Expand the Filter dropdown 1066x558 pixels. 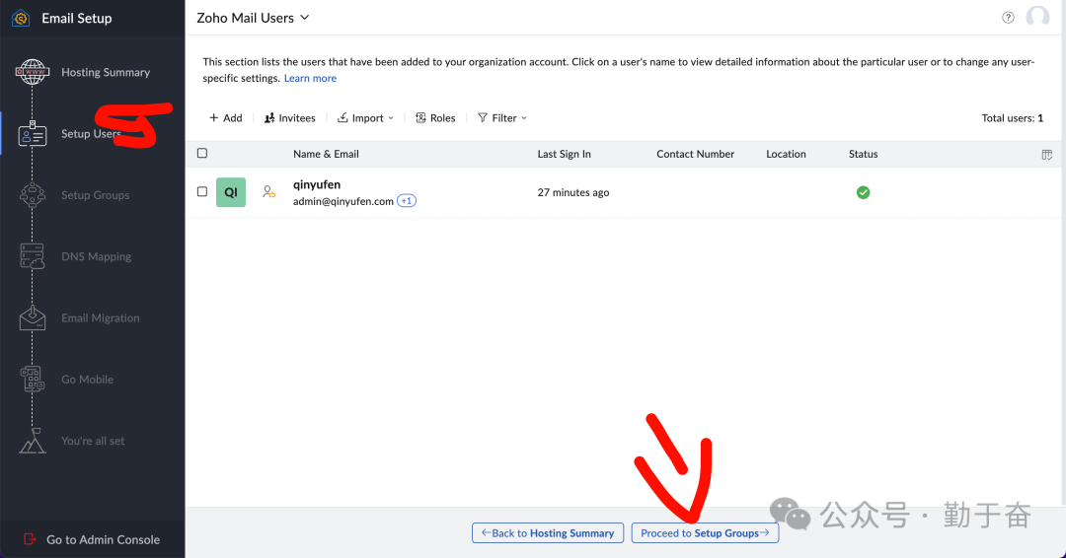click(502, 118)
